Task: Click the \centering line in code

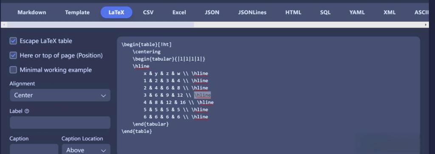Action: tap(147, 52)
